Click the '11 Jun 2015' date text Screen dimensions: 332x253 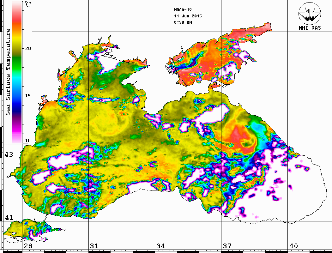point(188,16)
